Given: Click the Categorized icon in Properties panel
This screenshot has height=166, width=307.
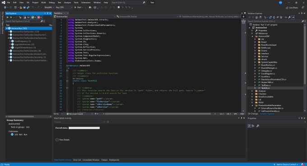Looking at the screenshot, I should (x=249, y=126).
